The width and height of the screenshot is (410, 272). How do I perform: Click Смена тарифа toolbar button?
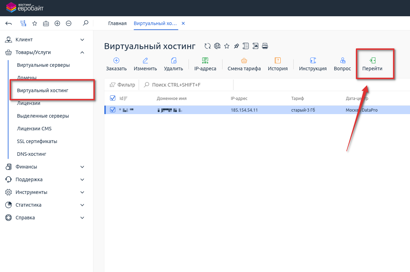tap(244, 64)
